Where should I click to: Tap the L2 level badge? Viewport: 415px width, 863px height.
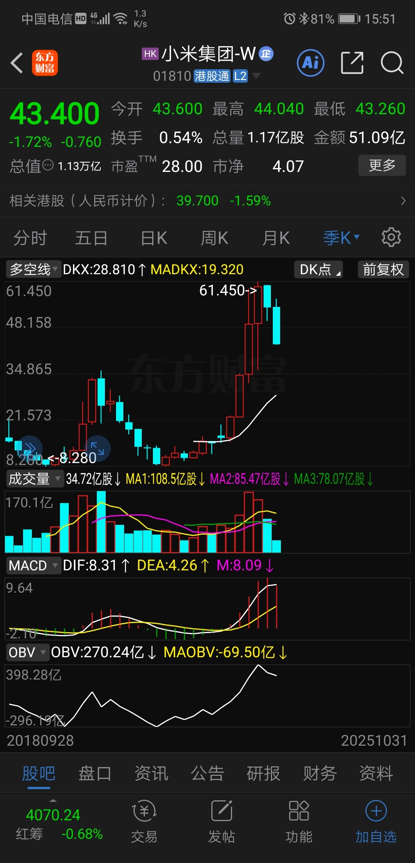click(240, 76)
